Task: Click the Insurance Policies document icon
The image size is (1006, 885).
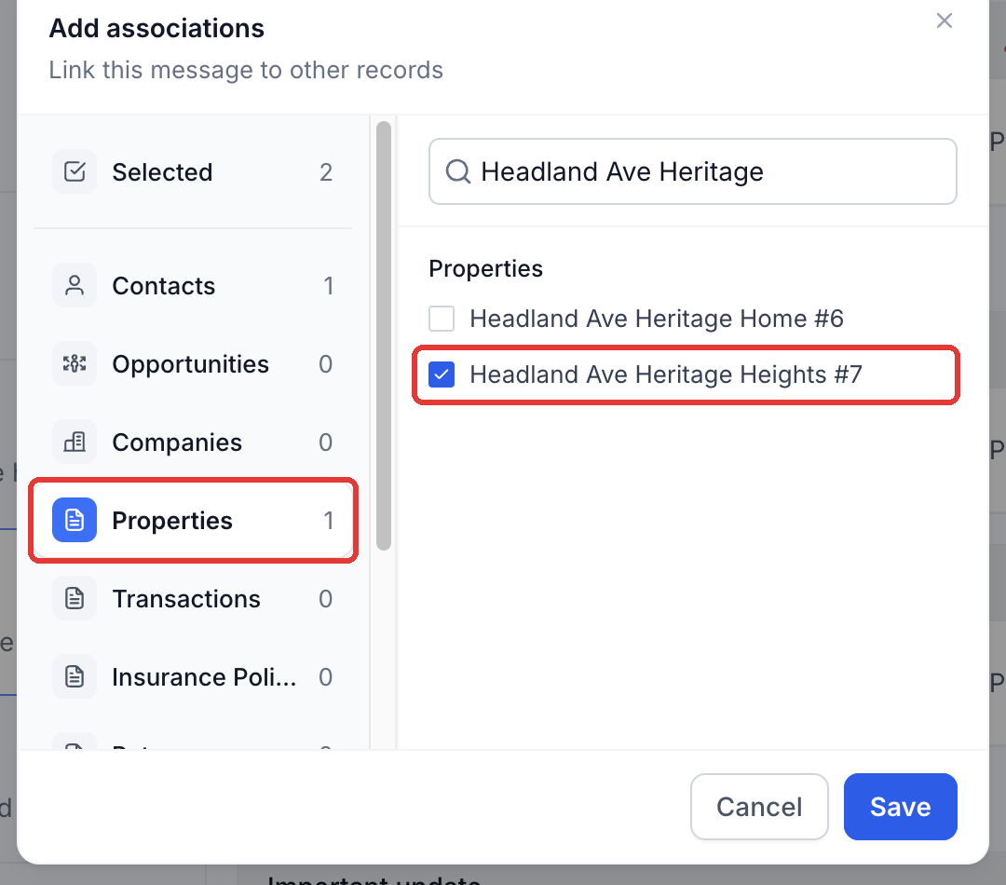Action: click(75, 676)
